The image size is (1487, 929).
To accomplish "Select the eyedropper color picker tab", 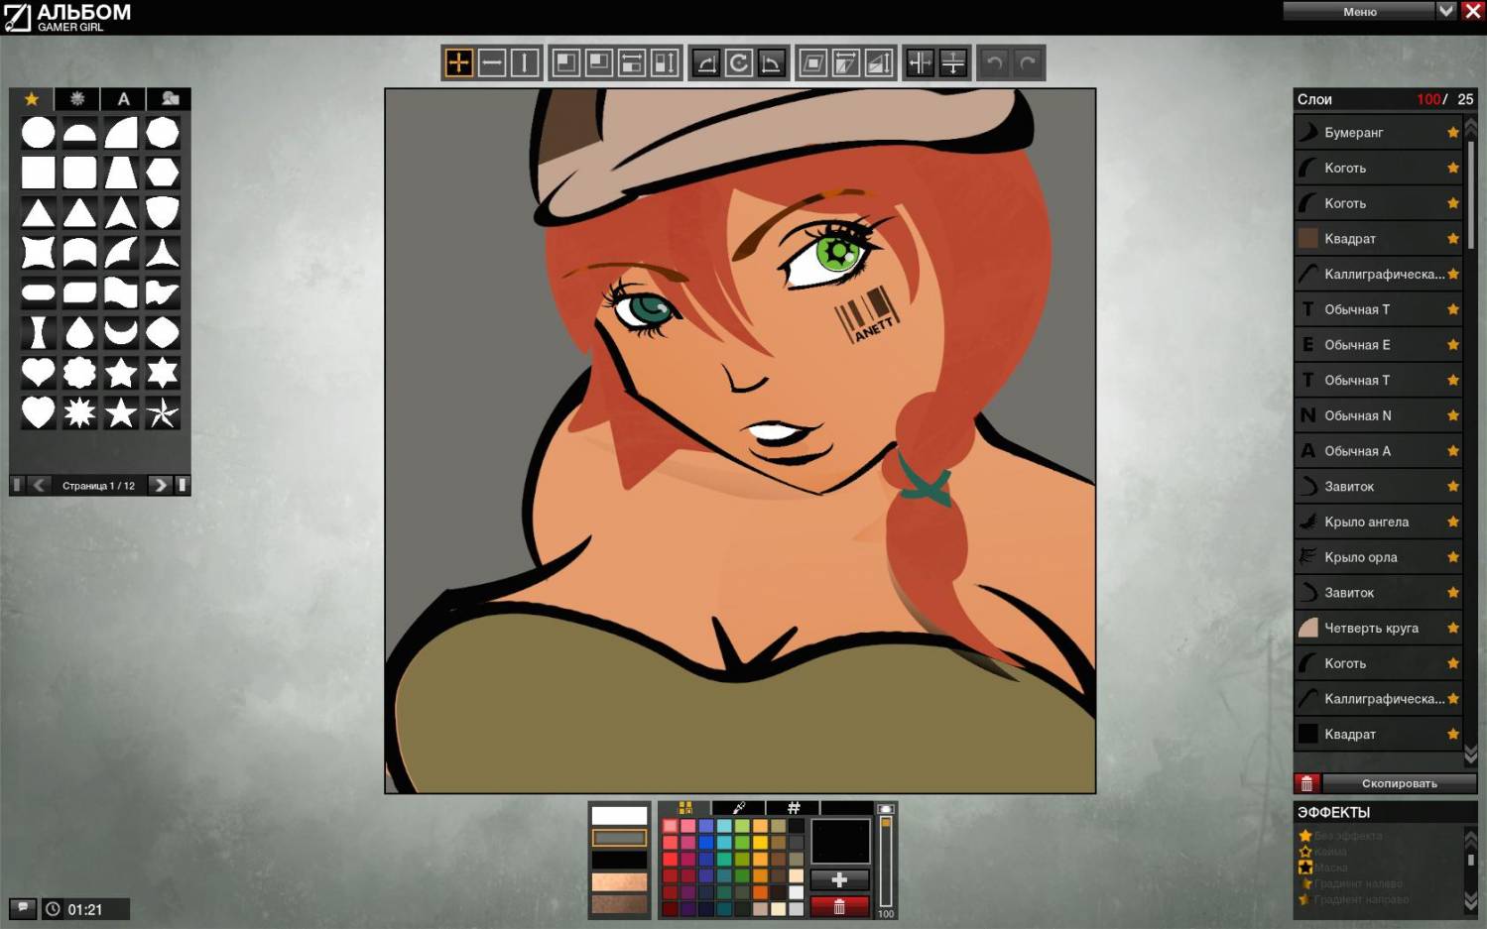I will tap(739, 808).
